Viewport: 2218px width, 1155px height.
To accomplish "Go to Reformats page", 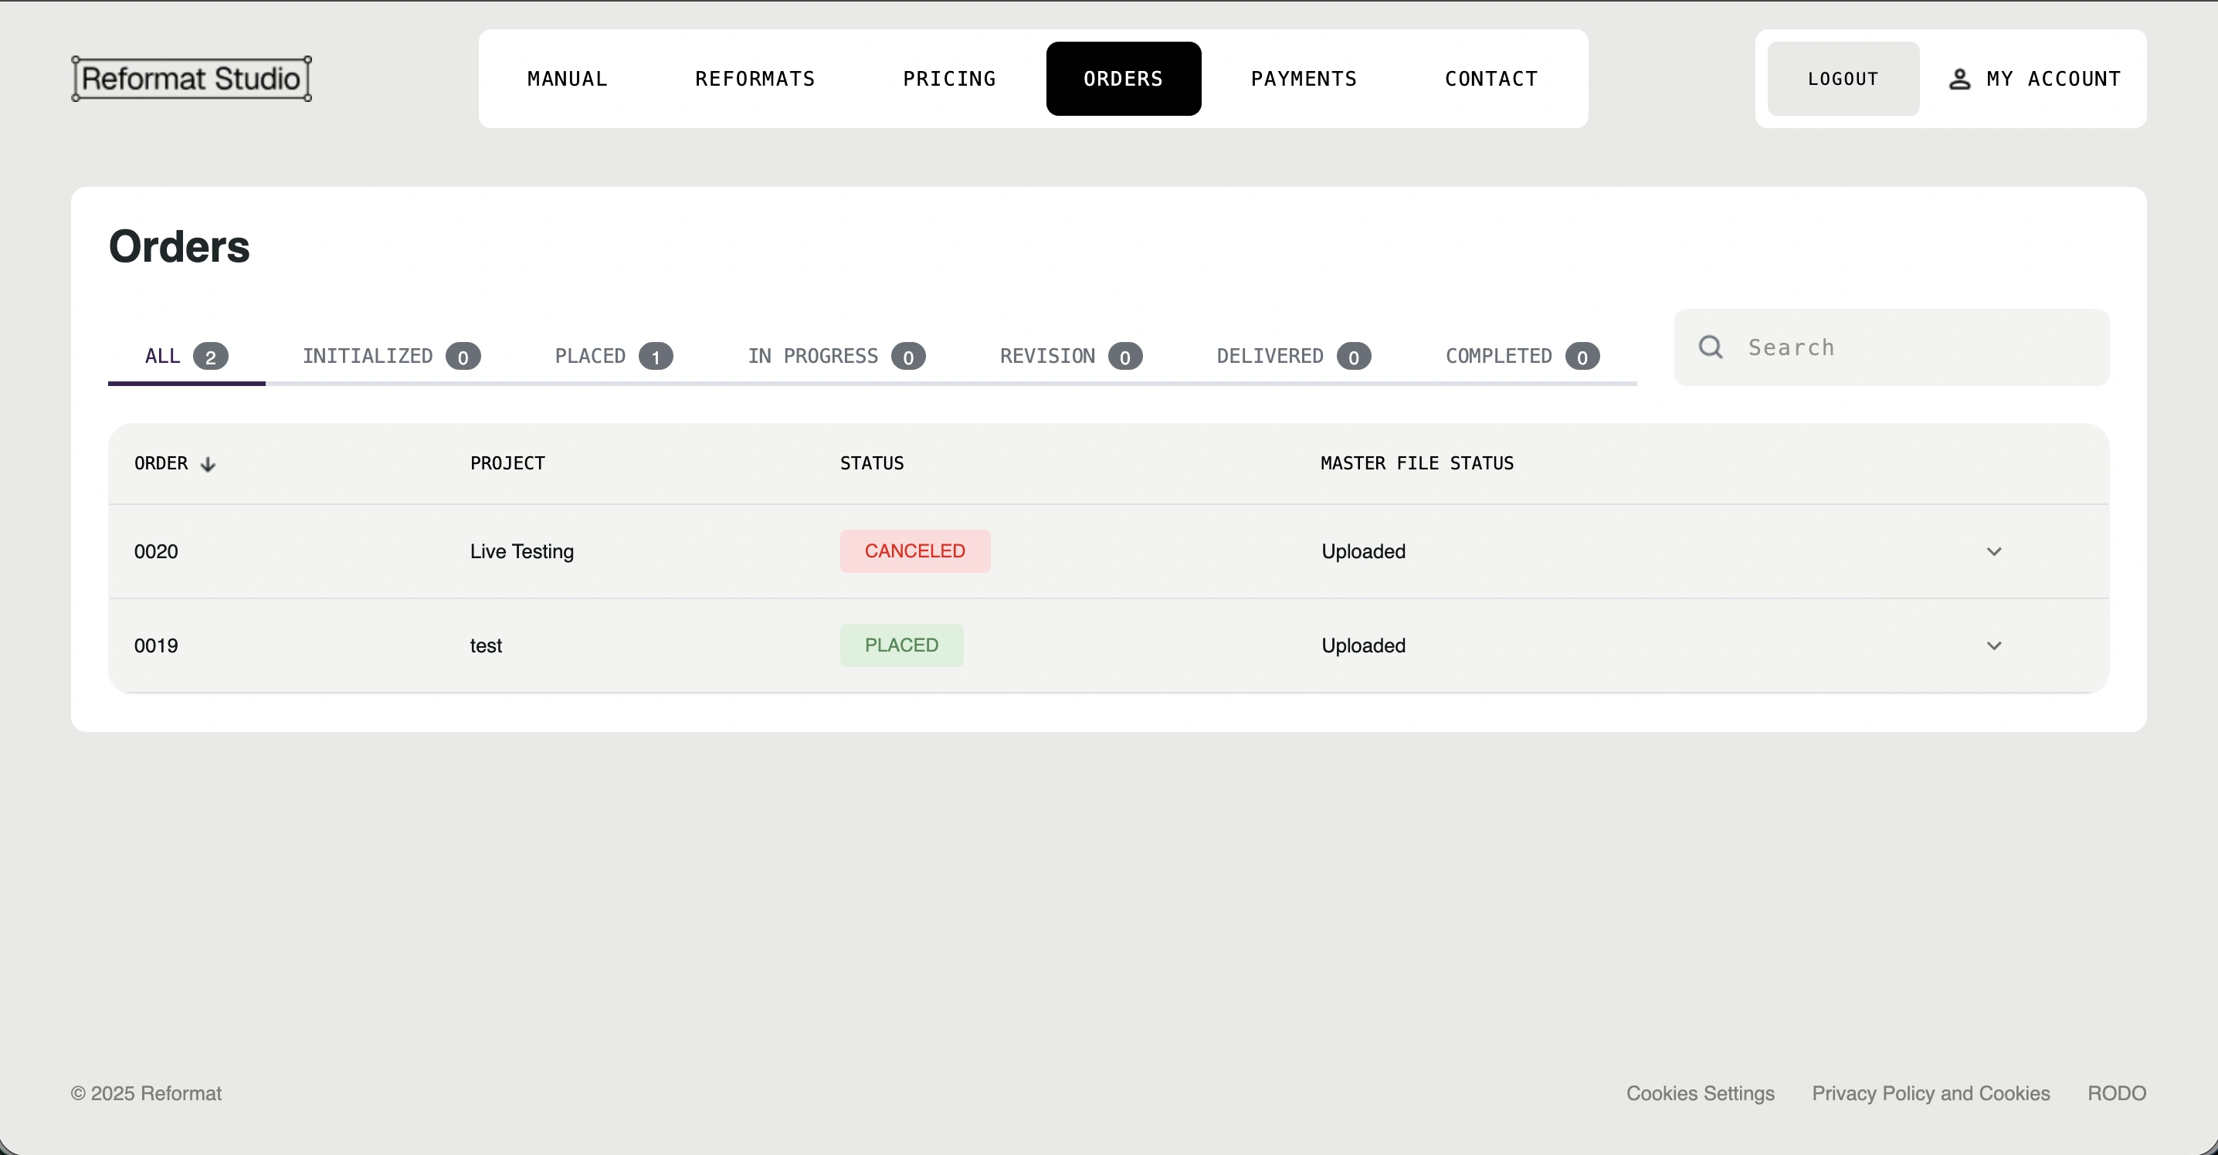I will 755,80.
